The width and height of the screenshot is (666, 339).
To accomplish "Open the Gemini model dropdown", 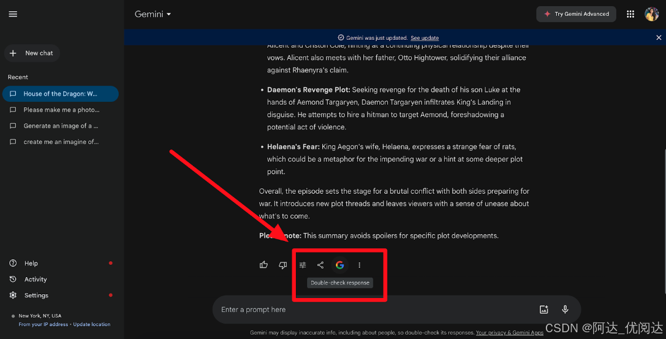I will coord(153,14).
